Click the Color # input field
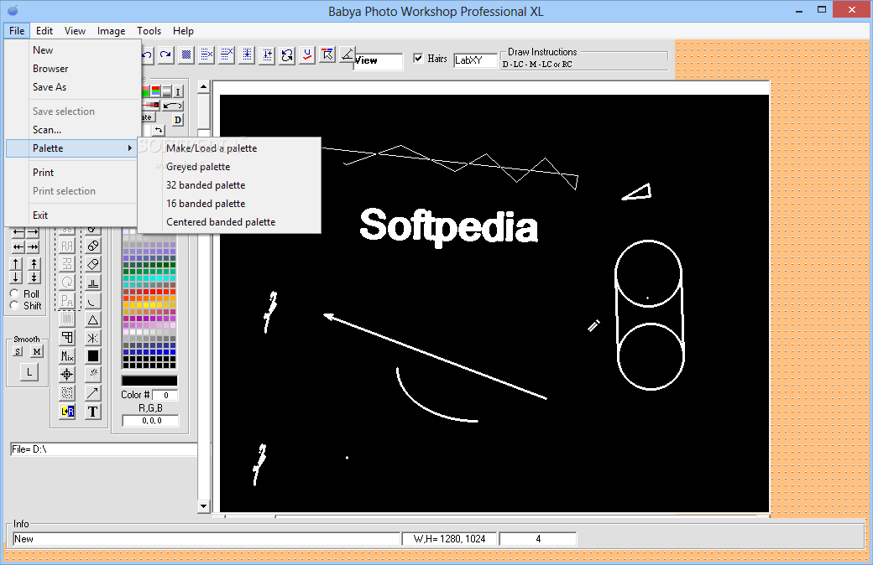The image size is (873, 565). (x=165, y=396)
